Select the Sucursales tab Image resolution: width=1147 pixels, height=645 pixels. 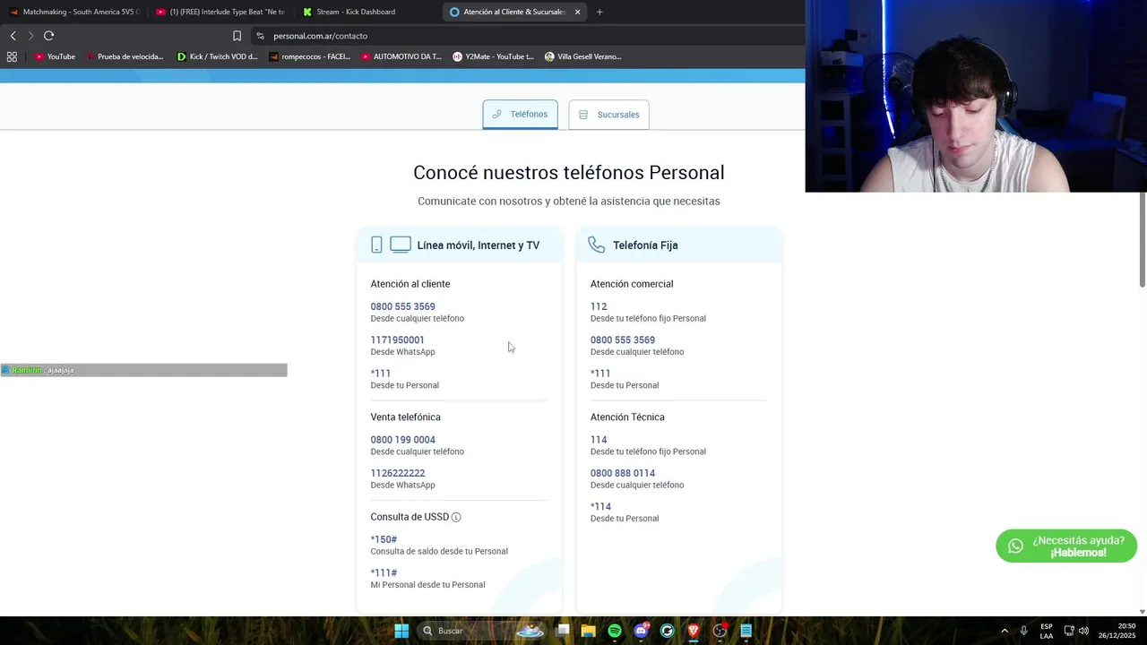pyautogui.click(x=608, y=115)
